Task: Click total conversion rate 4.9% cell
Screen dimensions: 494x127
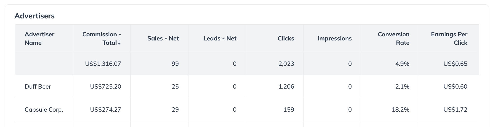Action: [x=402, y=64]
